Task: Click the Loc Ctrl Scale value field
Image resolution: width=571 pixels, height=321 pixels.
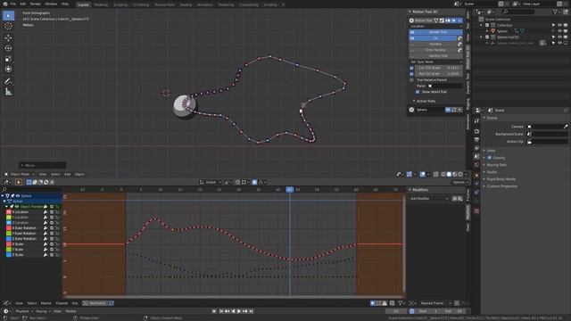Action: click(439, 68)
